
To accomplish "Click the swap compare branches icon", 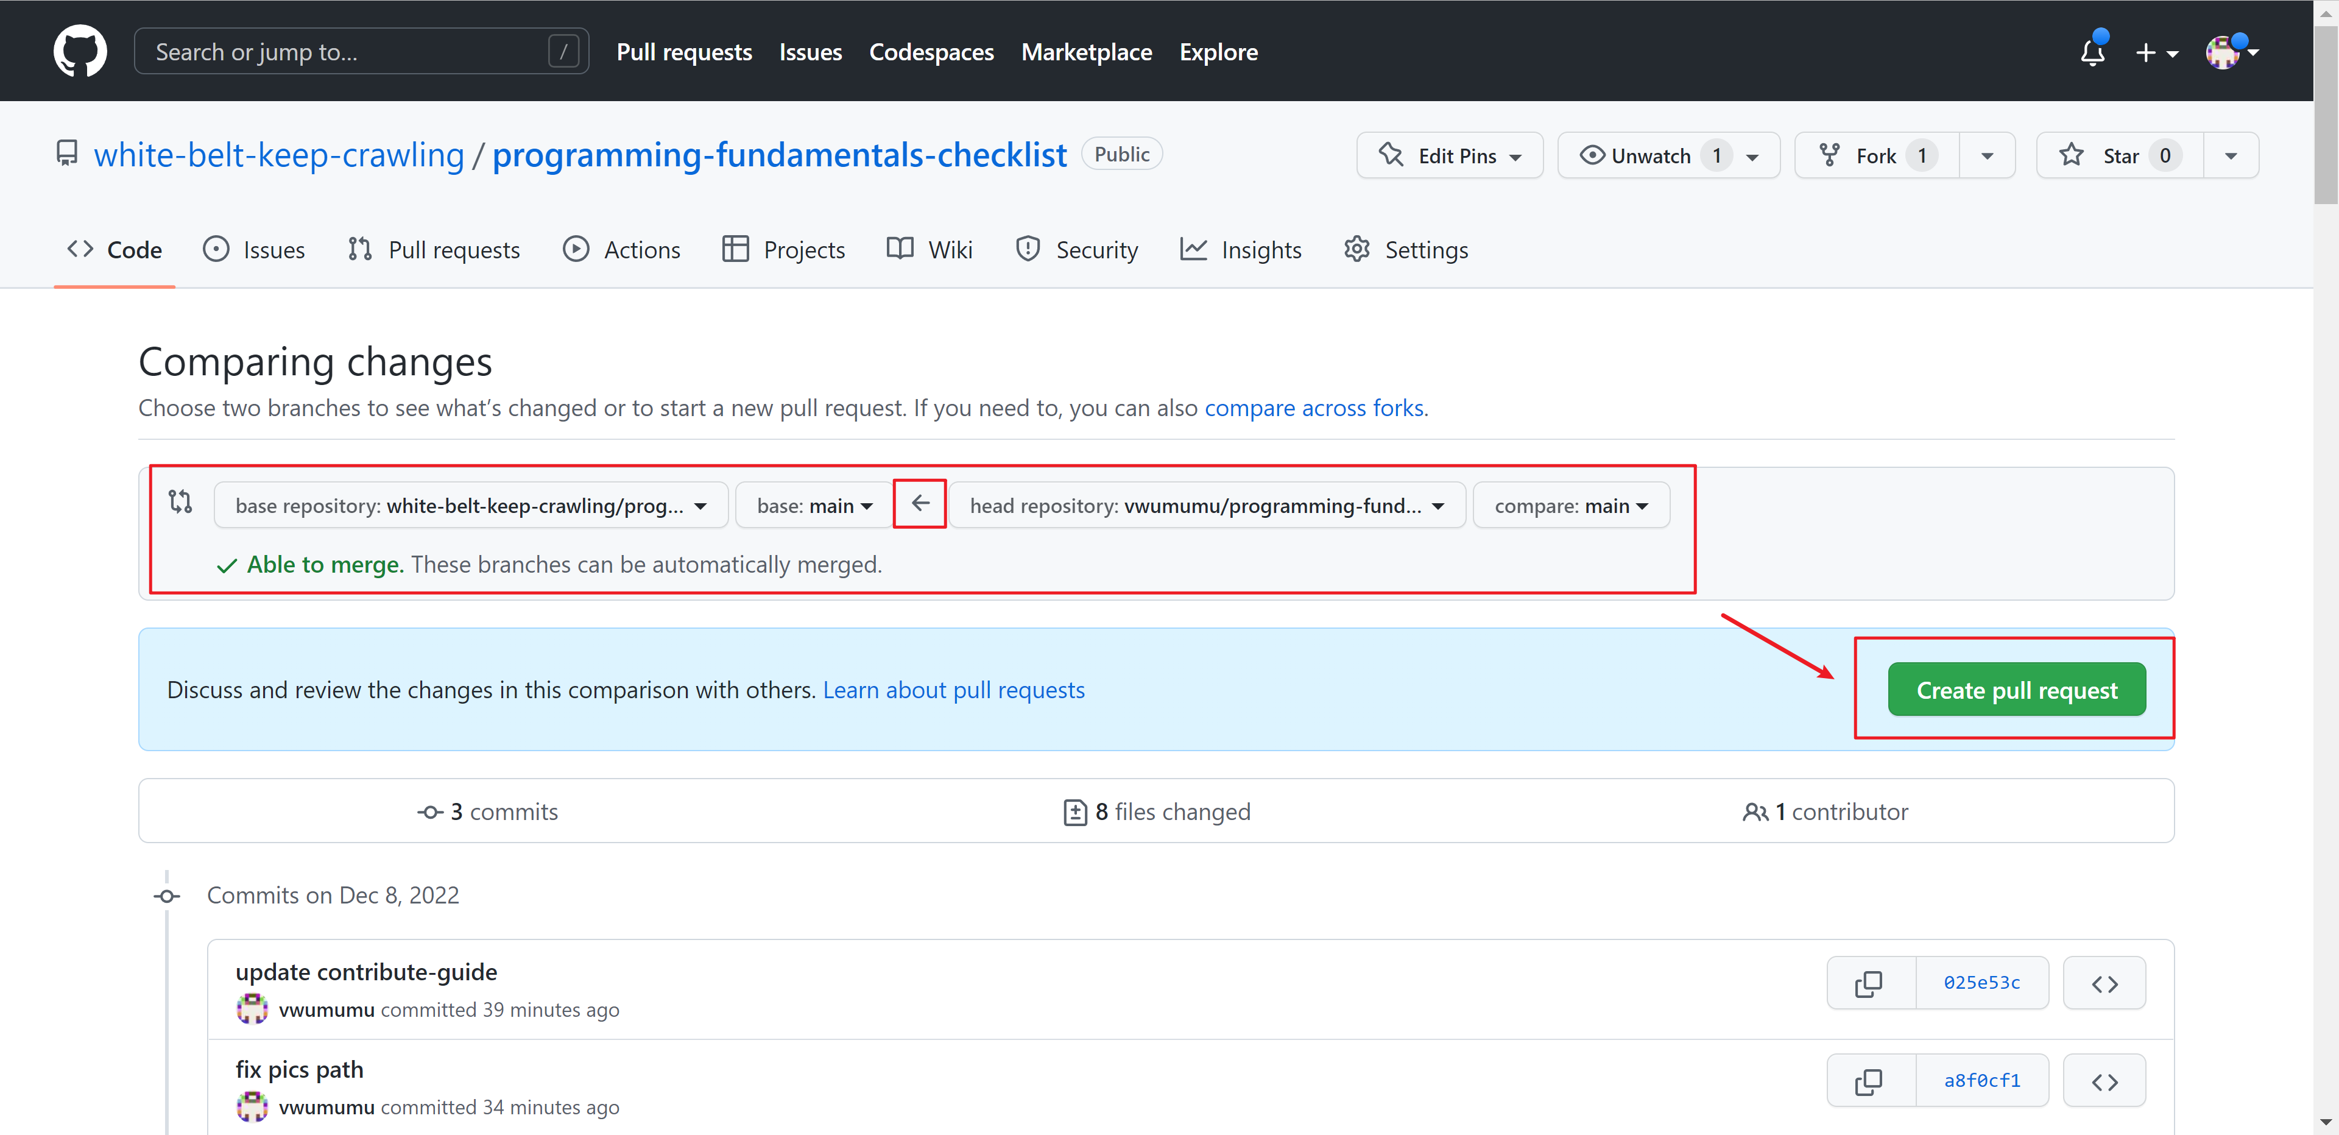I will tap(181, 502).
